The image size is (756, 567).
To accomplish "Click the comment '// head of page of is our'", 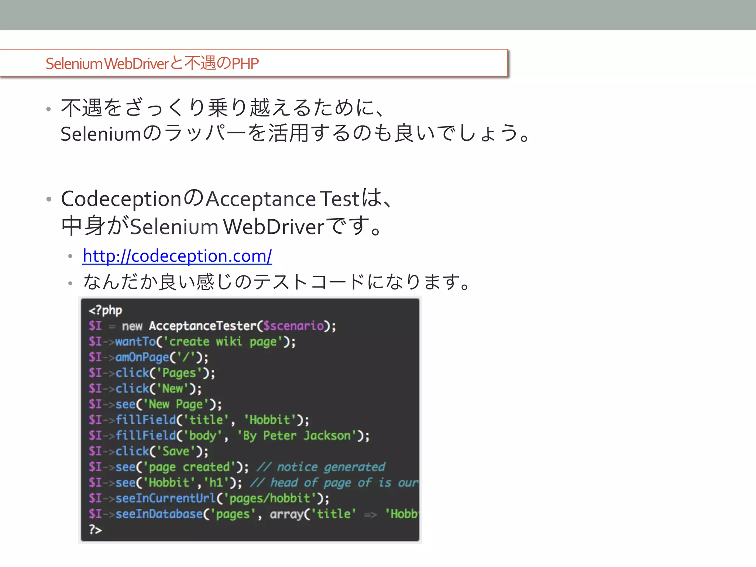I will point(334,483).
